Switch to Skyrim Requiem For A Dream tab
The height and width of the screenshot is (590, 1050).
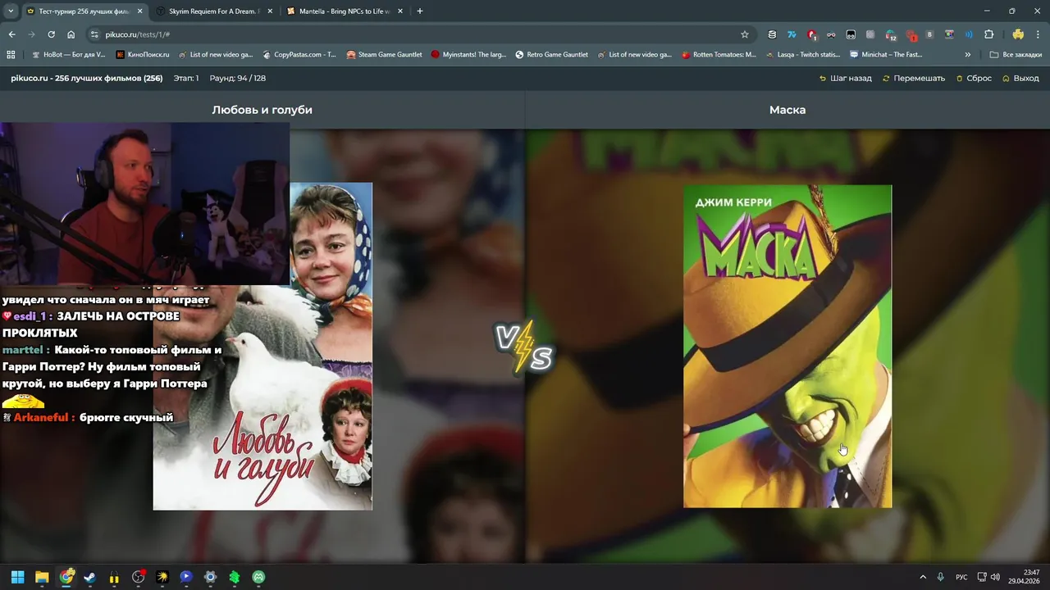coord(215,11)
